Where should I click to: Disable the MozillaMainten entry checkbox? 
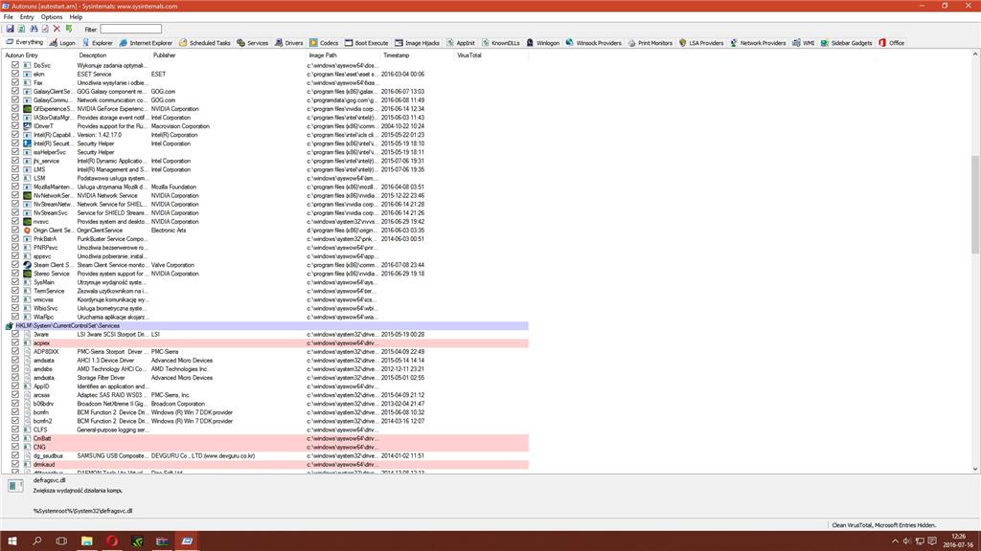(x=15, y=187)
